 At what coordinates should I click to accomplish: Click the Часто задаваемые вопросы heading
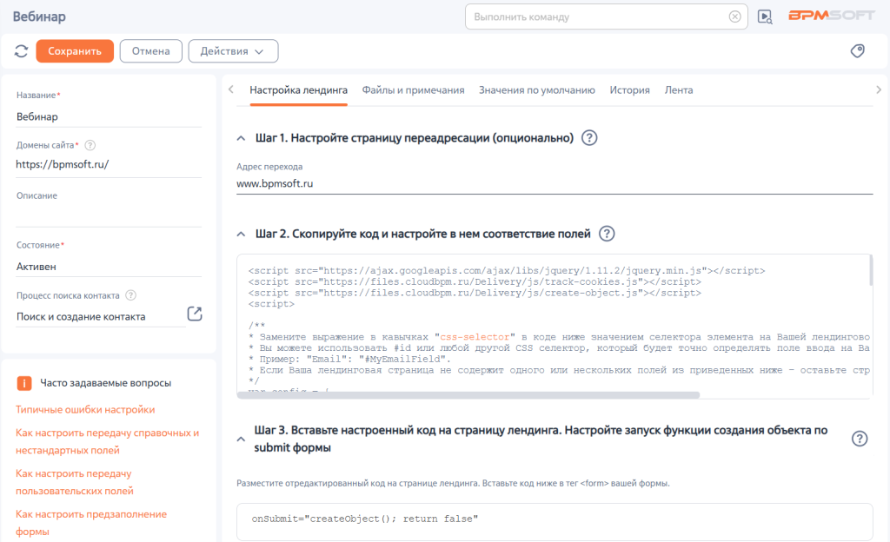tap(105, 383)
